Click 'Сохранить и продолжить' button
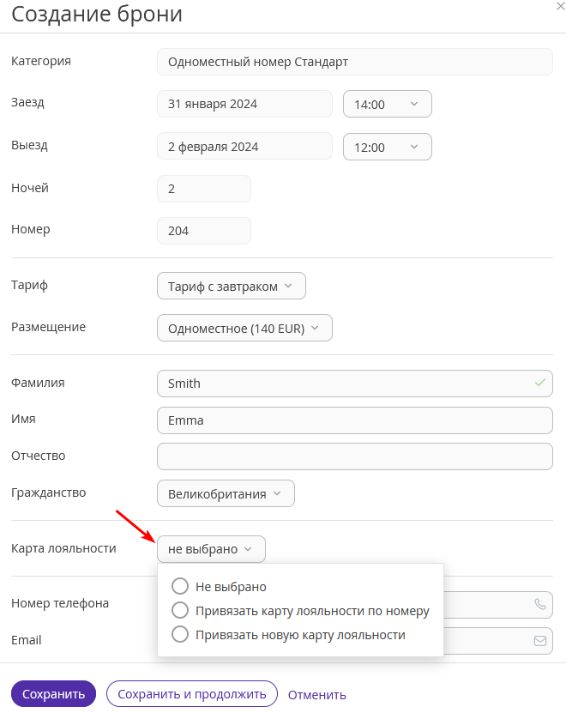The width and height of the screenshot is (566, 713). coord(192,694)
